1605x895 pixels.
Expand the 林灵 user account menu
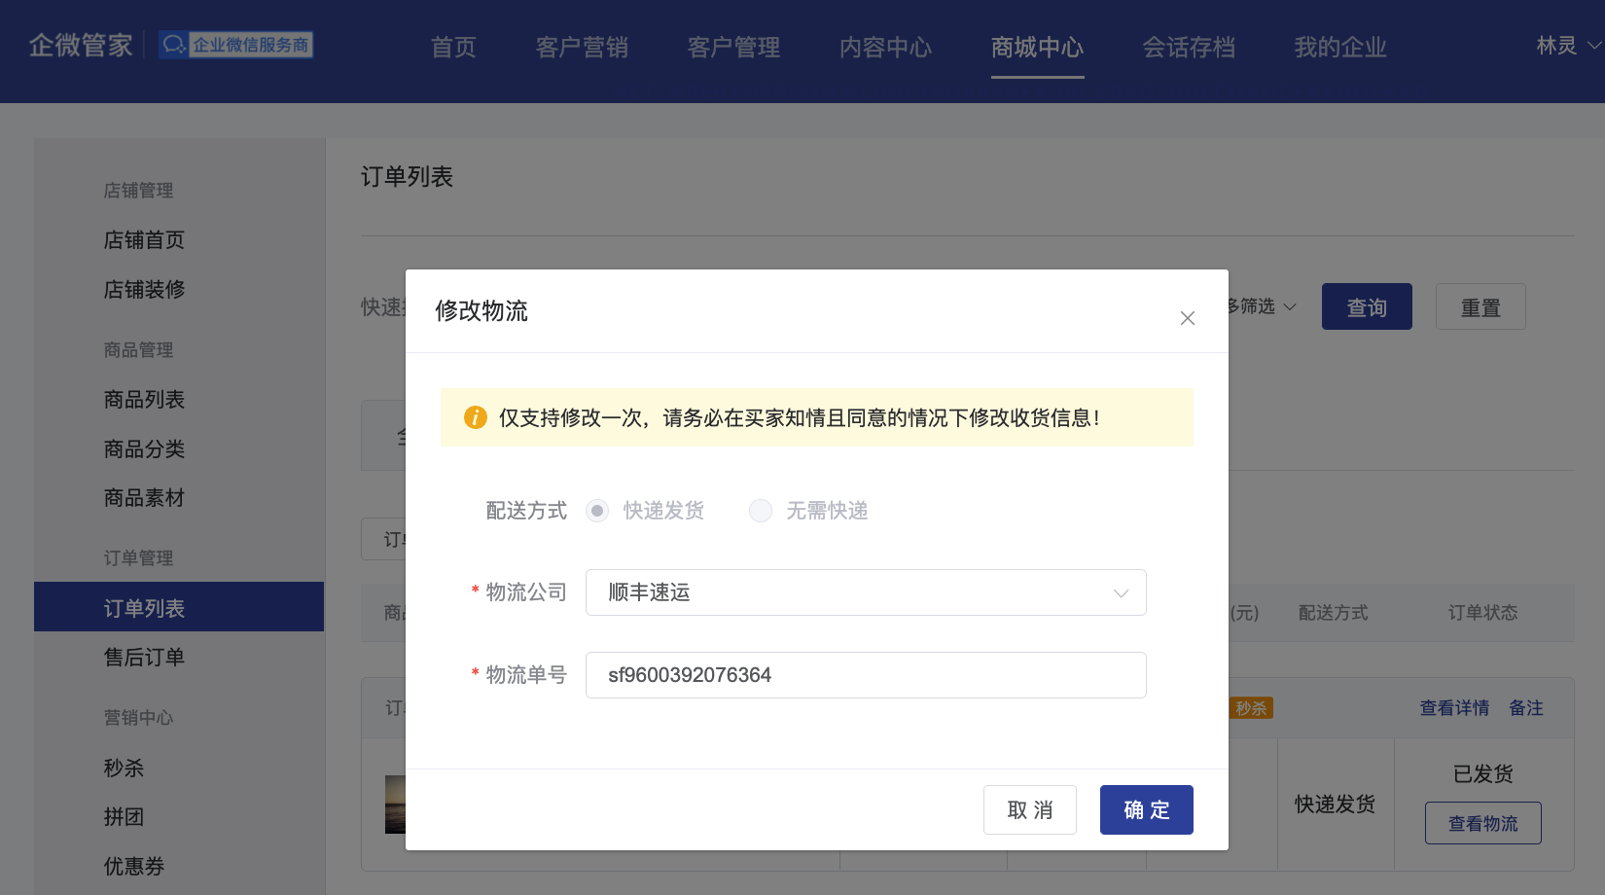pos(1568,46)
